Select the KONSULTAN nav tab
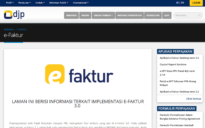205x128 pixels. (153, 15)
